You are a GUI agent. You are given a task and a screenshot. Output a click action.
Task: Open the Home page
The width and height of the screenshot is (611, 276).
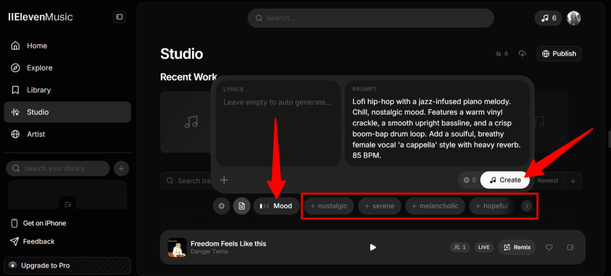click(67, 46)
